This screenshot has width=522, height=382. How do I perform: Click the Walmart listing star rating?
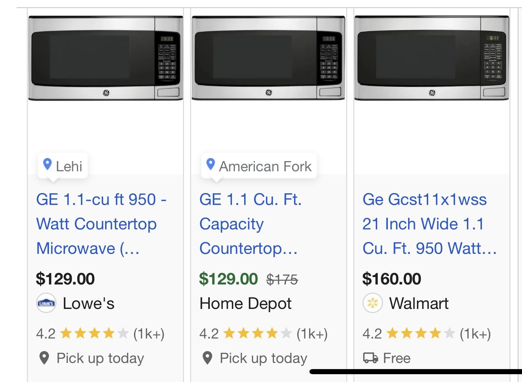tap(421, 334)
